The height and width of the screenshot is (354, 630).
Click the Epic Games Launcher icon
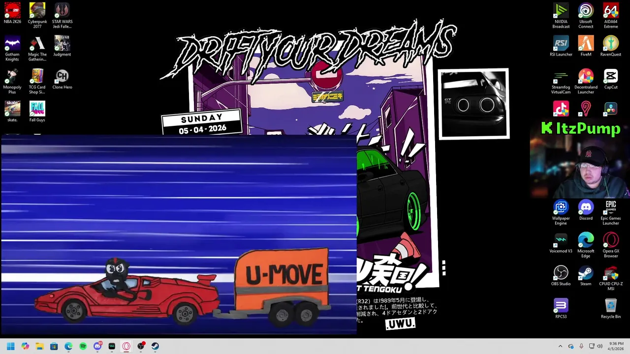(611, 212)
